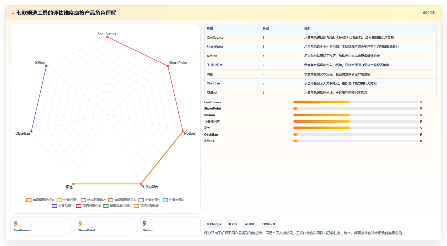Toggle the 知识页面组织4/ legend entry
This screenshot has height=246, width=447.
click(x=40, y=200)
